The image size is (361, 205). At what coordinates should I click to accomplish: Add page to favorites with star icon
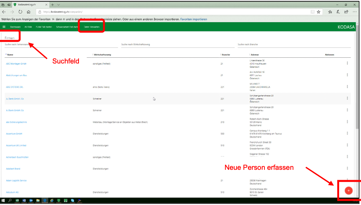[x=318, y=12]
